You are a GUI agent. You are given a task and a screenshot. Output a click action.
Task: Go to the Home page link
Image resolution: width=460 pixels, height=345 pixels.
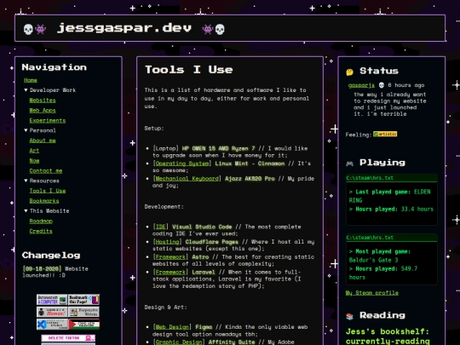(x=31, y=80)
